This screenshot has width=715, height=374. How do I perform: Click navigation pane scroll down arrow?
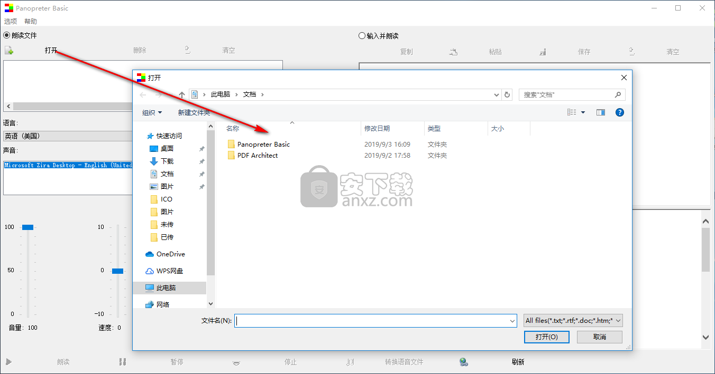coord(211,304)
